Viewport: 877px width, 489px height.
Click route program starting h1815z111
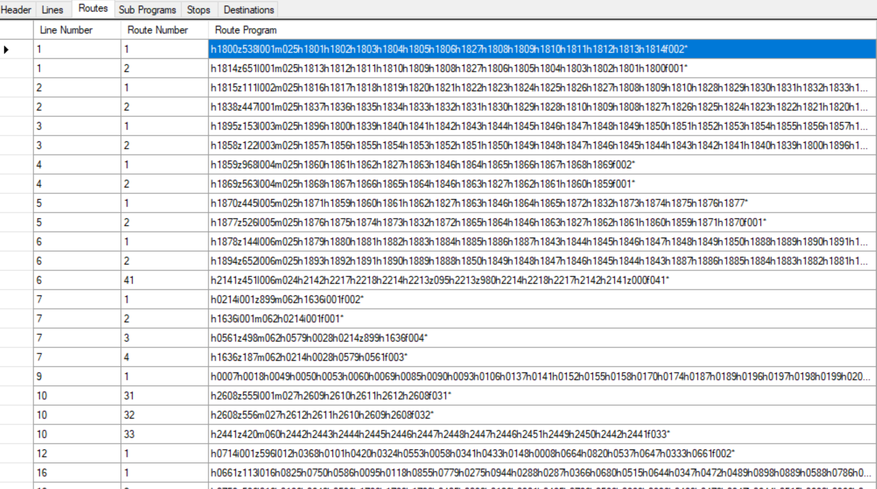[543, 88]
